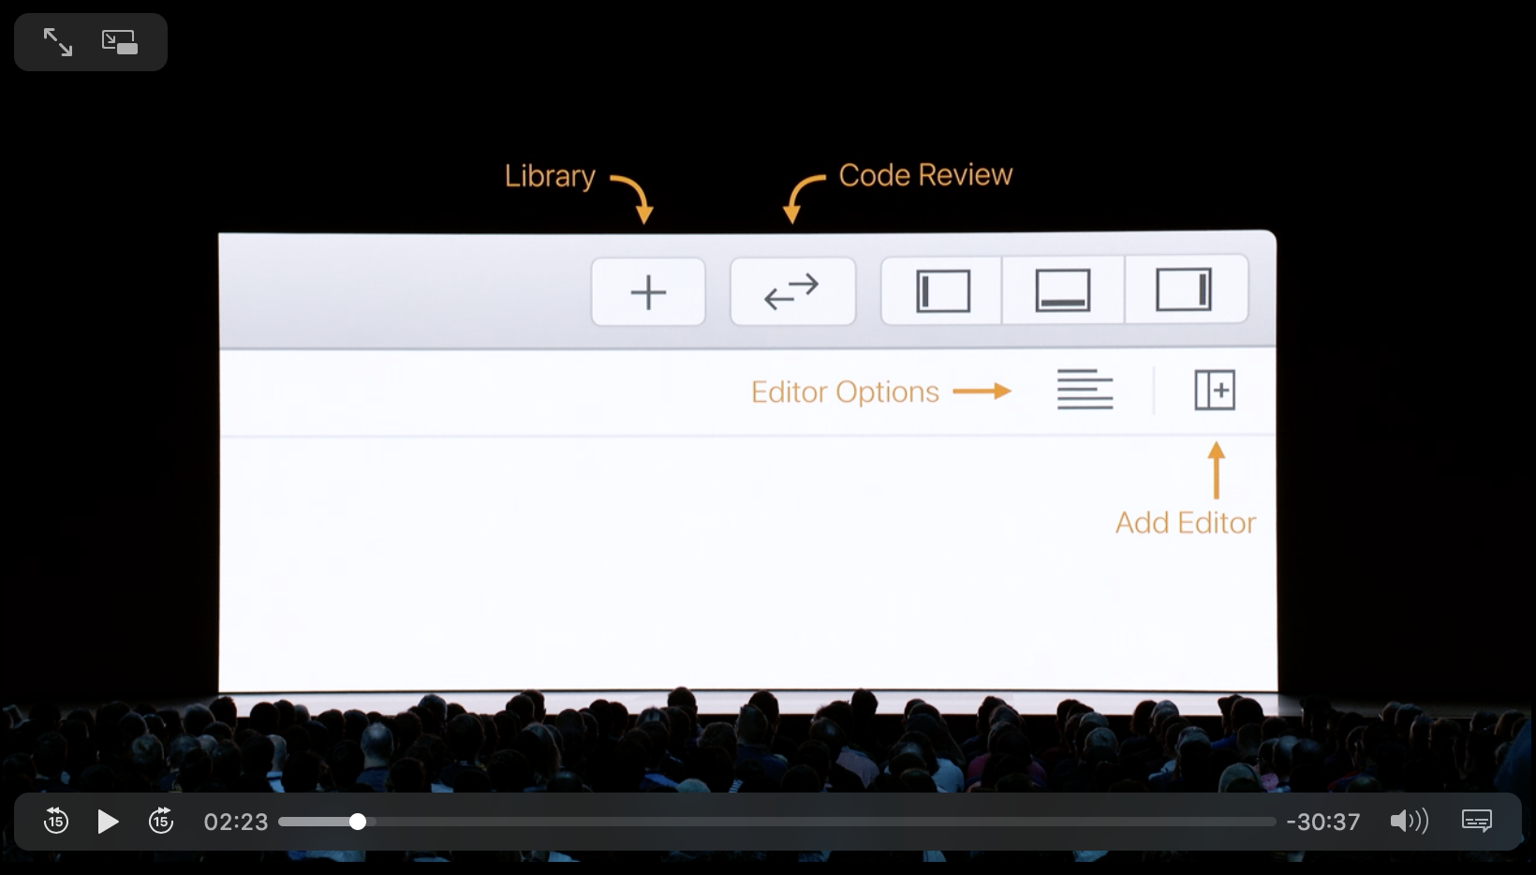Open the subtitles and captions menu
Image resolution: width=1536 pixels, height=875 pixels.
1477,822
